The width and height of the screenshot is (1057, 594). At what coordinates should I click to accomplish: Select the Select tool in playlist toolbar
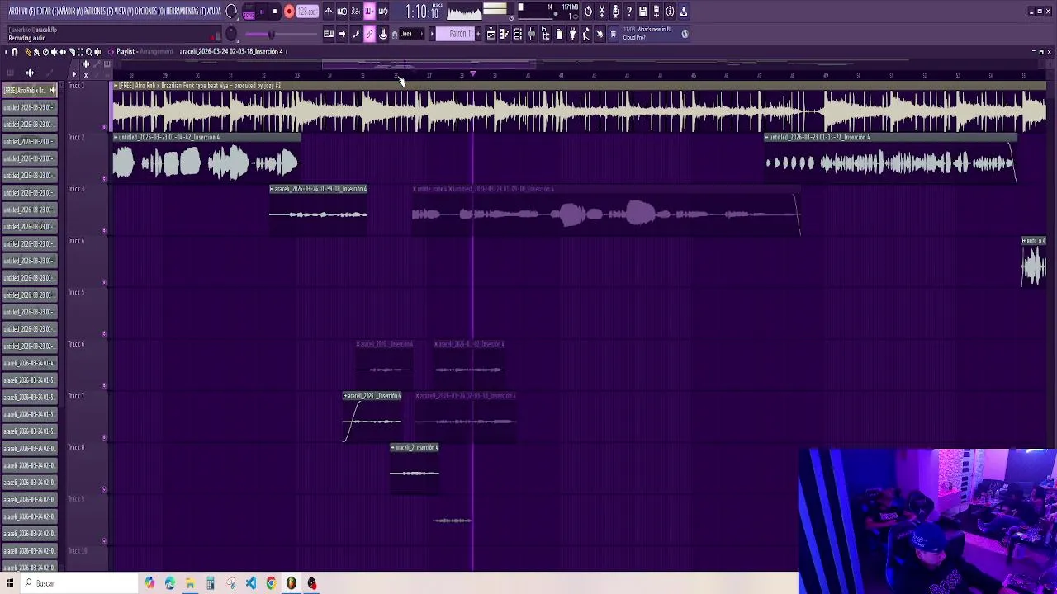click(x=80, y=51)
